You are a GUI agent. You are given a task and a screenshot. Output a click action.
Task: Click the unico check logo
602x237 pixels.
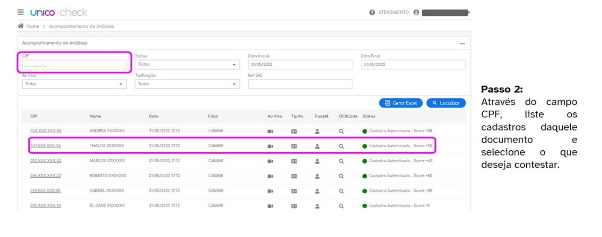click(59, 12)
